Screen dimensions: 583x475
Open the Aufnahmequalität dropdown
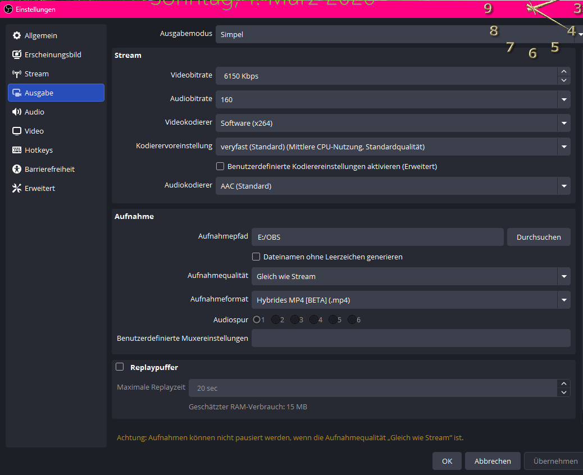click(411, 277)
